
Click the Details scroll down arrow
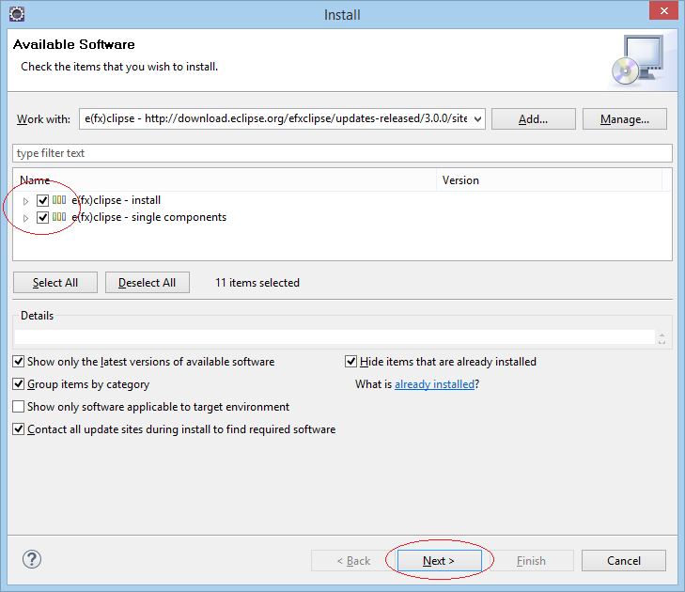tap(662, 342)
